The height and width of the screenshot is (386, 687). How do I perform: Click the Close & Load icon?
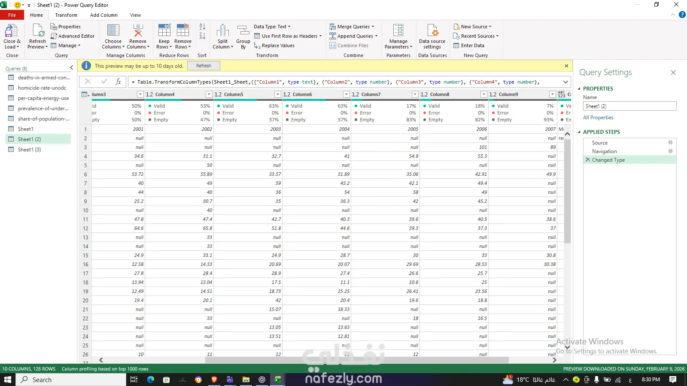[x=11, y=32]
